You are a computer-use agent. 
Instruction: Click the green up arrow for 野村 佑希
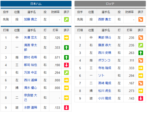pyautogui.click(x=66, y=57)
